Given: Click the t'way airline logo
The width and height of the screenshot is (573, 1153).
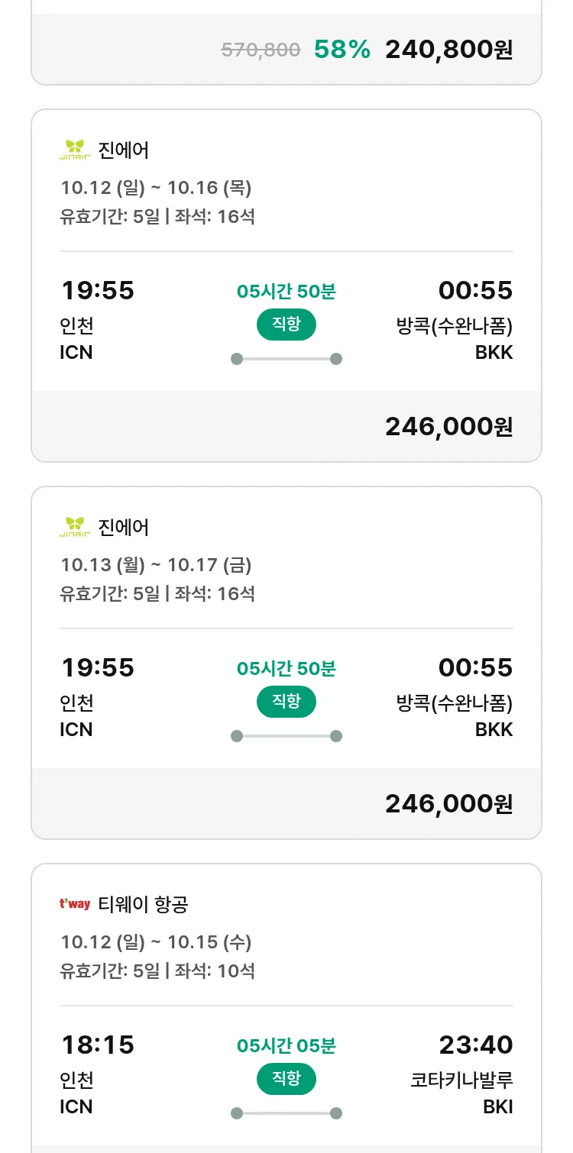Looking at the screenshot, I should click(x=75, y=904).
